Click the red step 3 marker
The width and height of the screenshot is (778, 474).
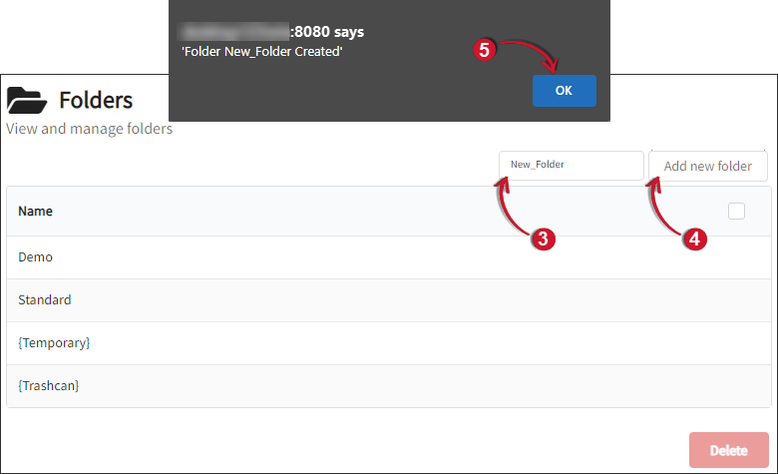click(543, 238)
